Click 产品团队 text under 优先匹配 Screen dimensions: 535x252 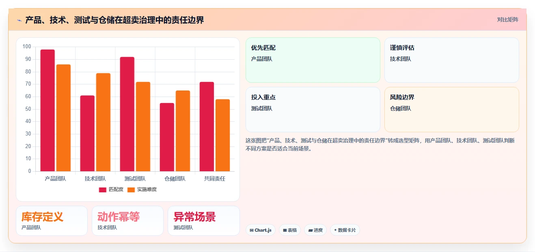(x=262, y=59)
